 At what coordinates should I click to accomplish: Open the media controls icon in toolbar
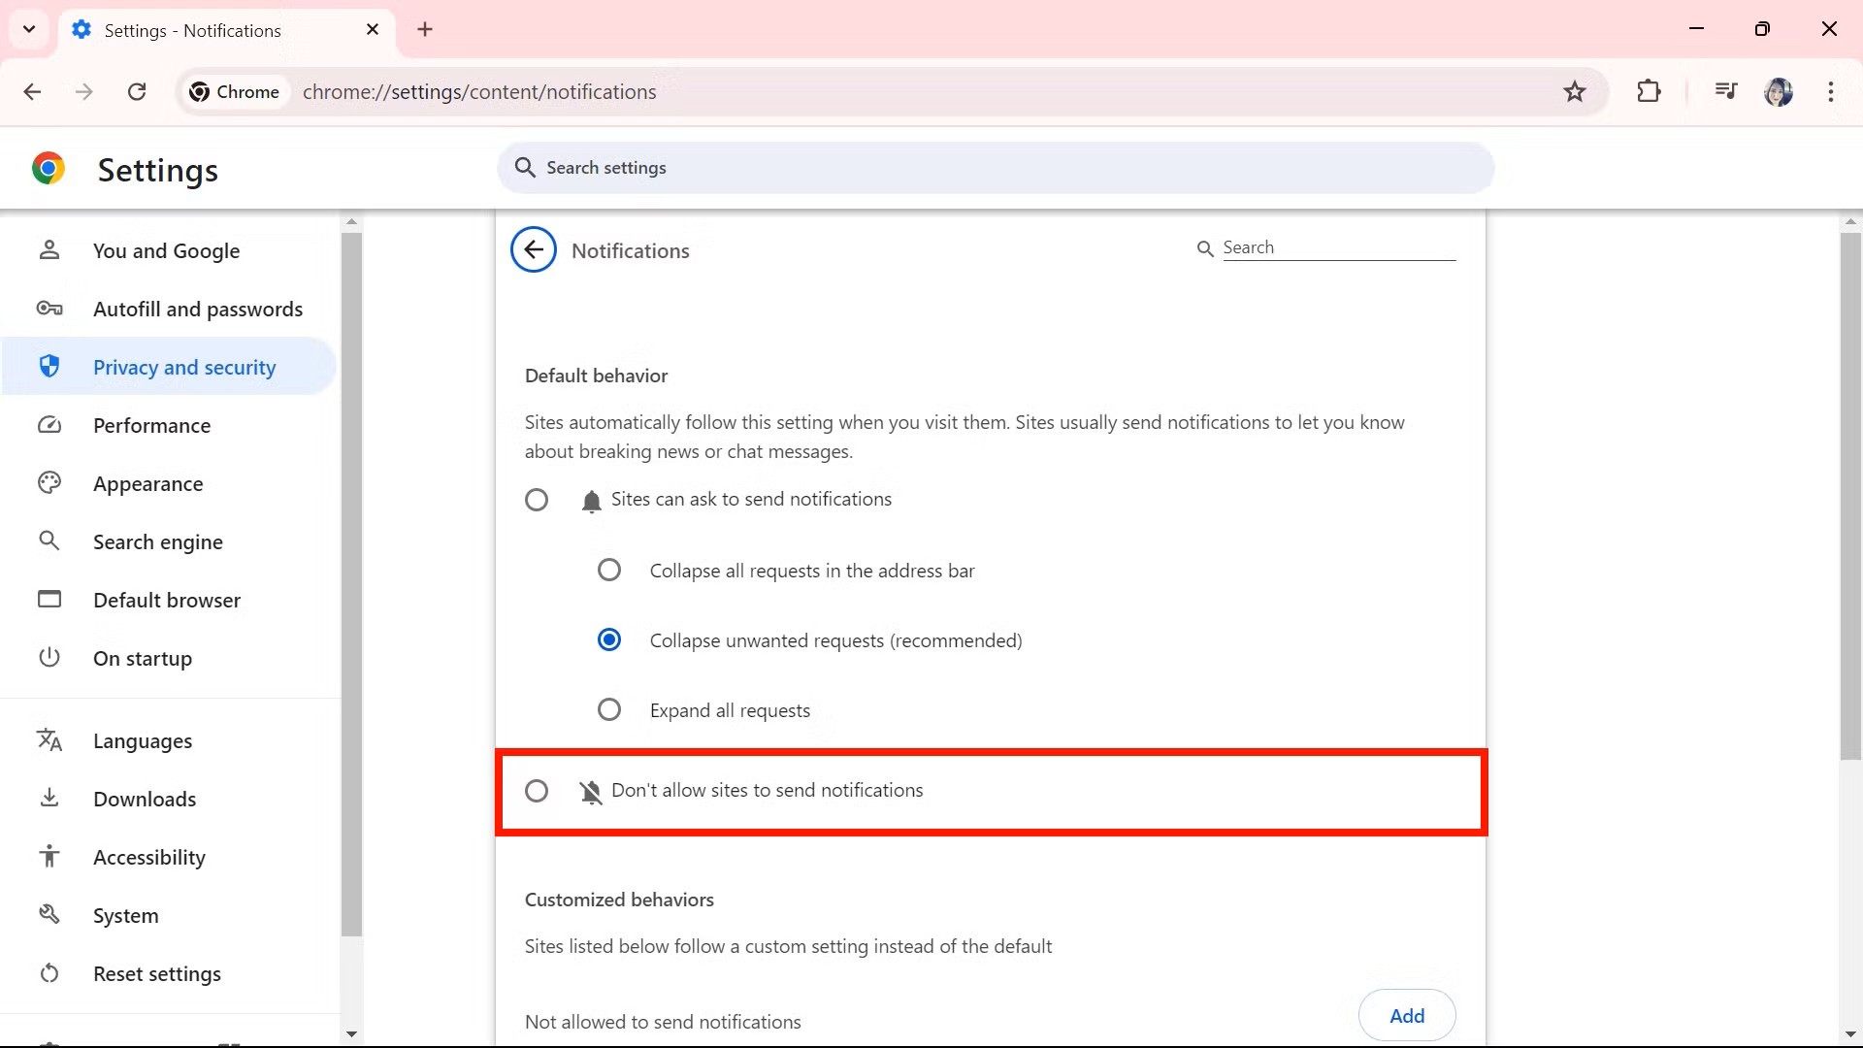pos(1725,91)
